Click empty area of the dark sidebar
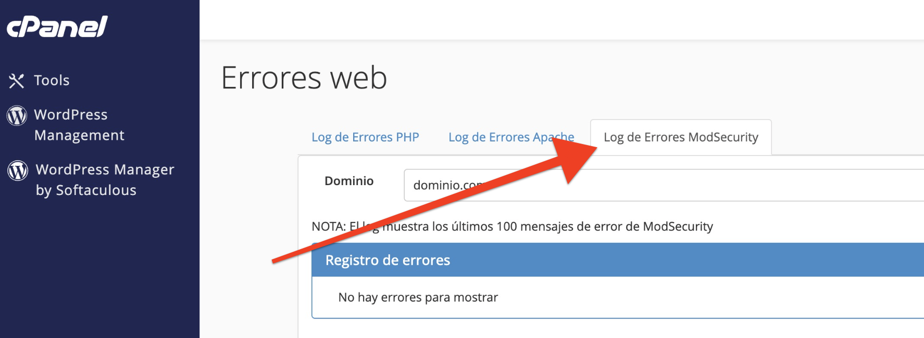The width and height of the screenshot is (924, 338). click(x=99, y=270)
